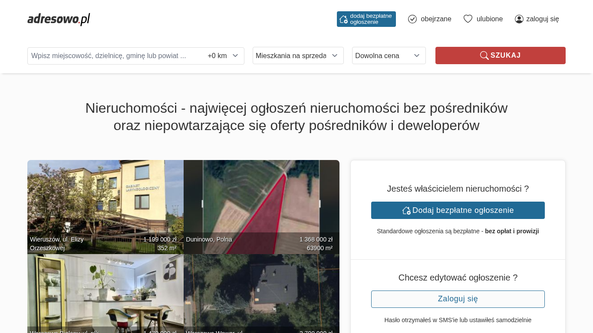Click the zaloguj się header link
The height and width of the screenshot is (333, 593).
(542, 19)
